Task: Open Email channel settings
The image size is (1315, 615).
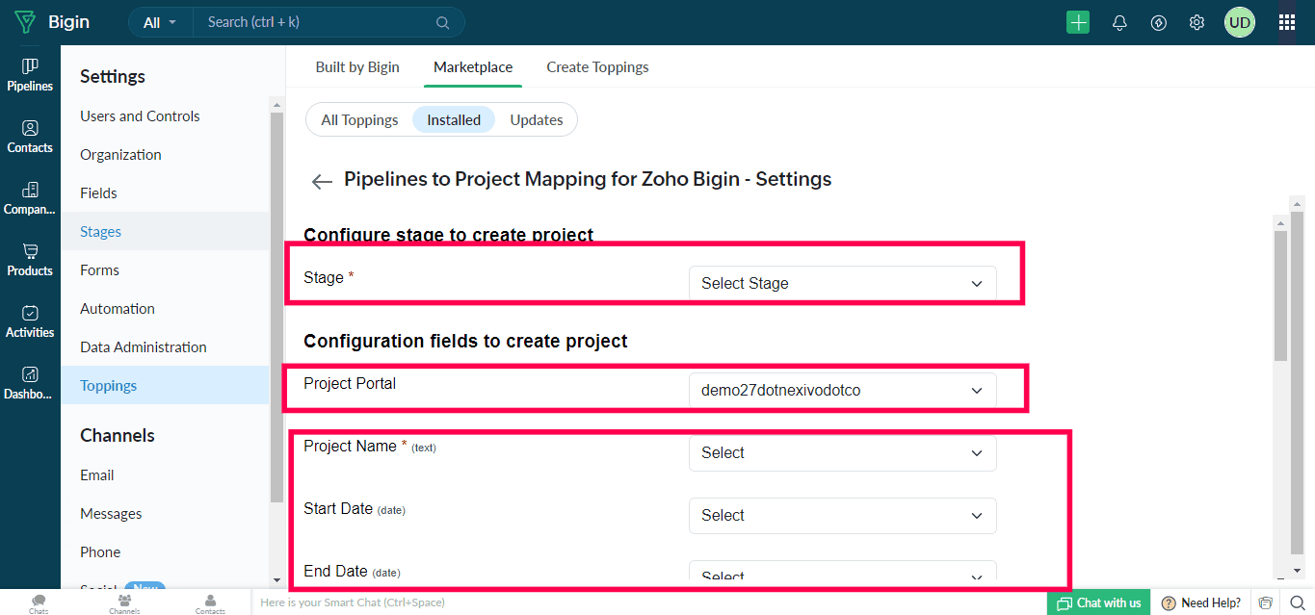Action: click(165, 474)
